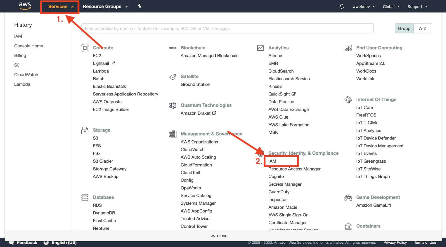The width and height of the screenshot is (446, 247).
Task: Open IAM from the History list
Action: [x=18, y=36]
